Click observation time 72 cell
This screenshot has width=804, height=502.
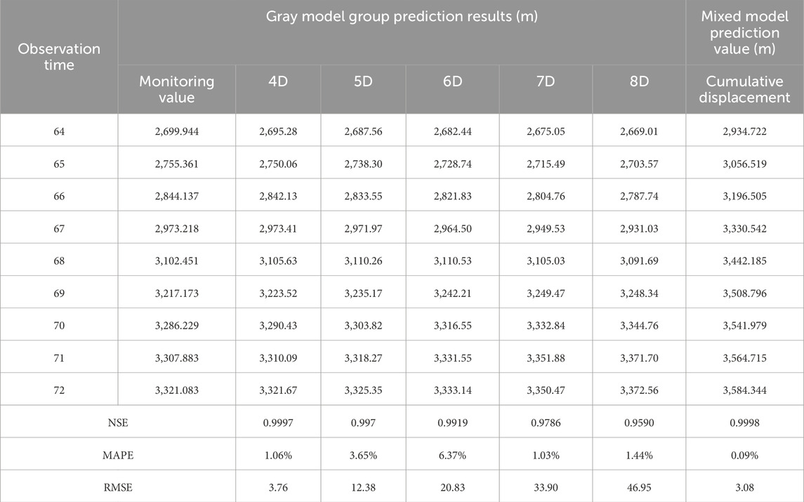tap(59, 390)
